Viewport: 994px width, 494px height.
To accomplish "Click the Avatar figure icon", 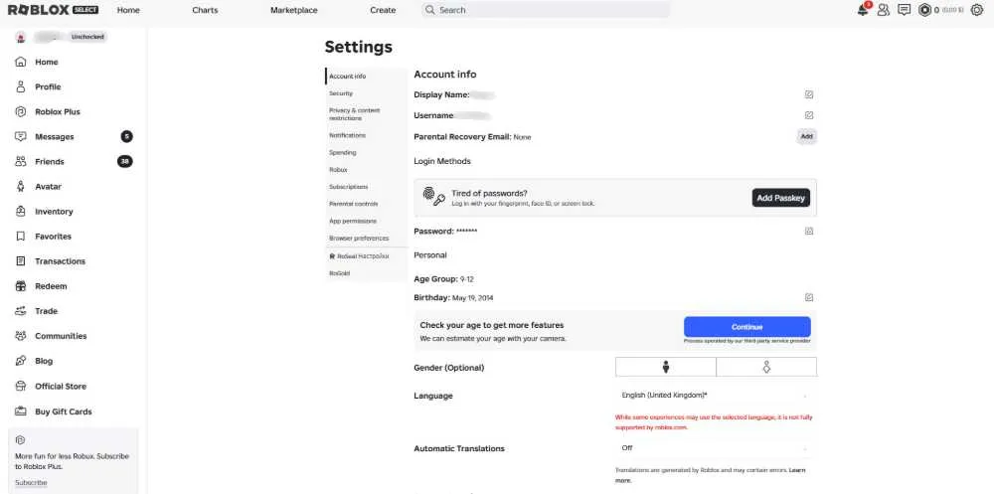I will (21, 187).
